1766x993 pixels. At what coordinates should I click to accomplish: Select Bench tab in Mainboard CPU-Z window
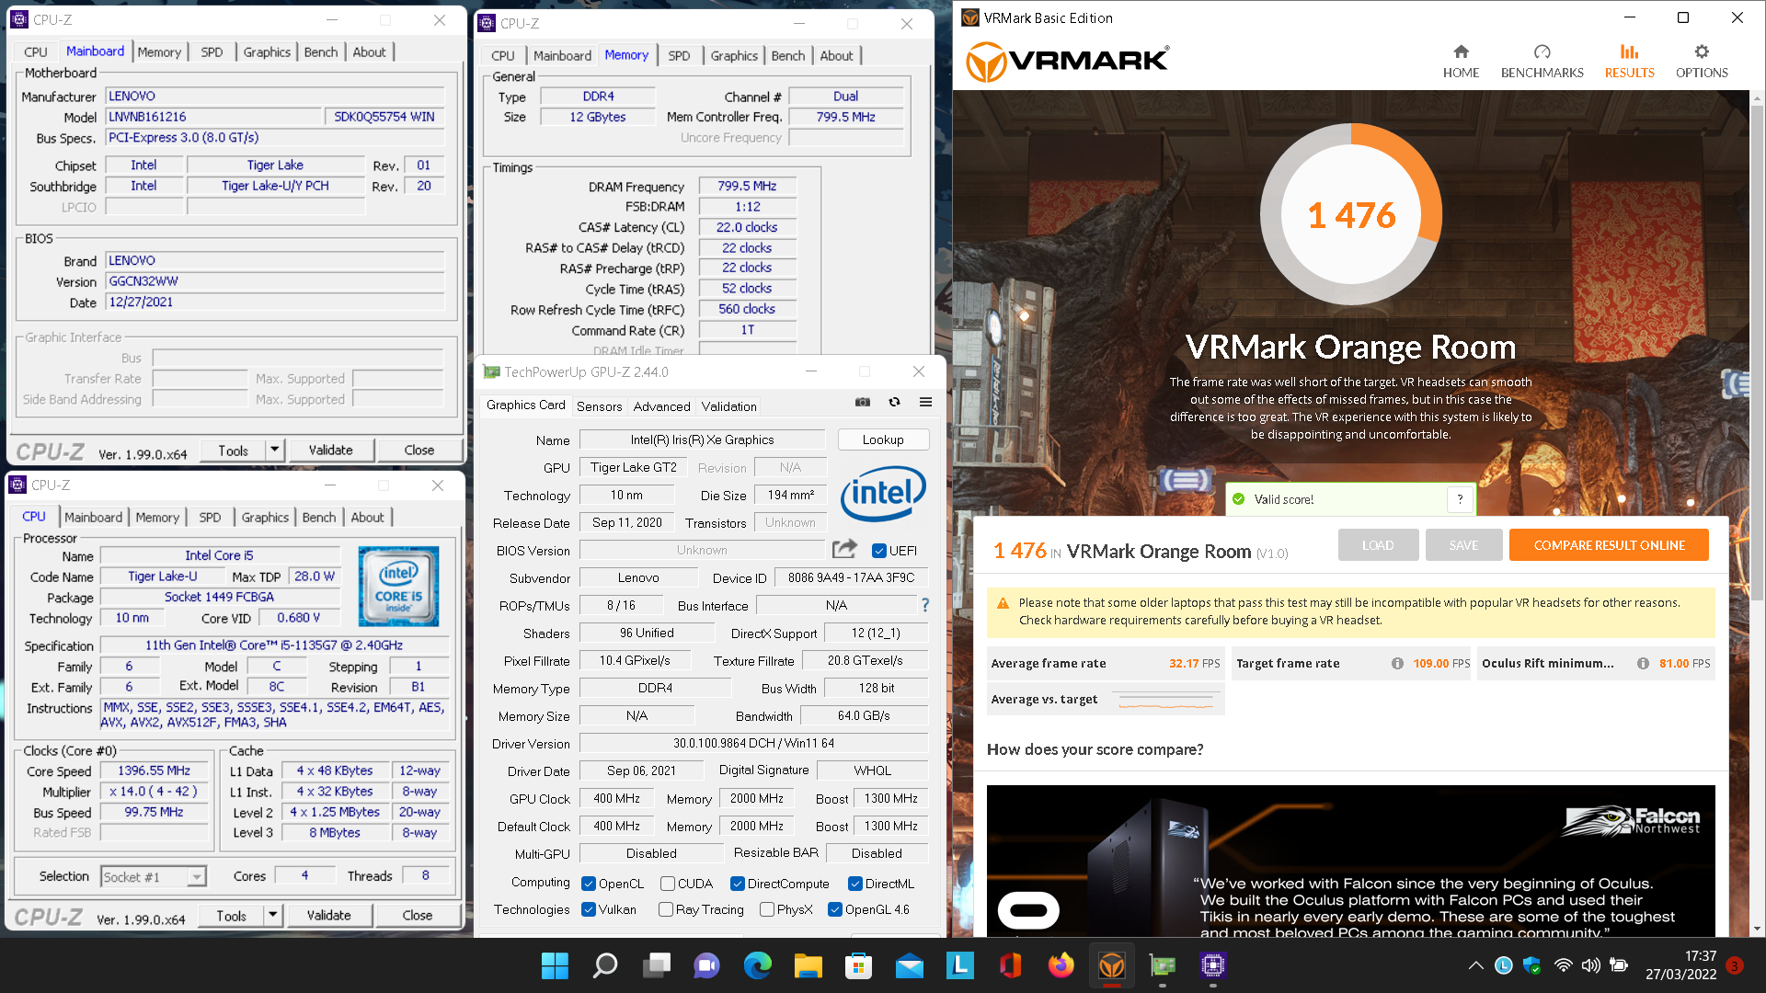pyautogui.click(x=321, y=51)
